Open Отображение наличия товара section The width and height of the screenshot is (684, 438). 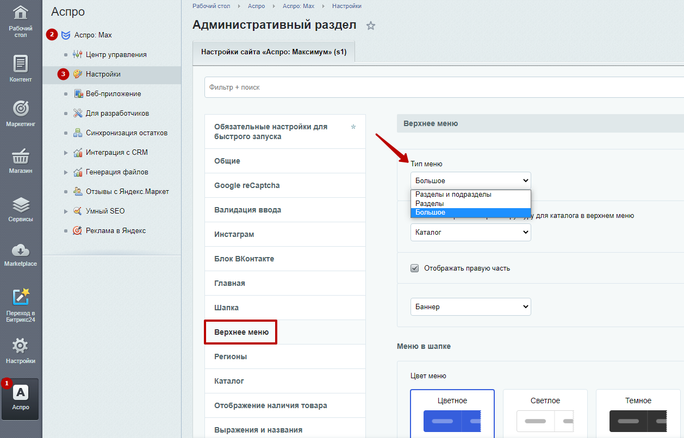285,405
